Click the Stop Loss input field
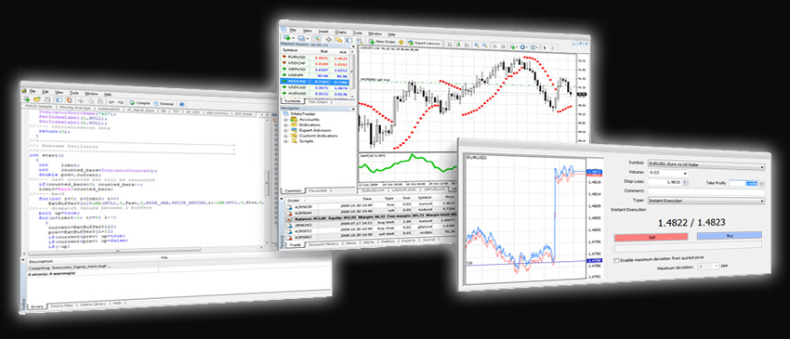The width and height of the screenshot is (790, 339). point(667,182)
